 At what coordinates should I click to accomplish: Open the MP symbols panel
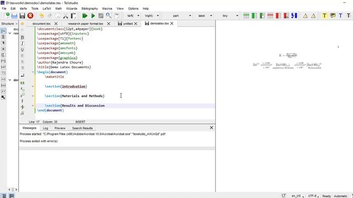(x=3, y=67)
